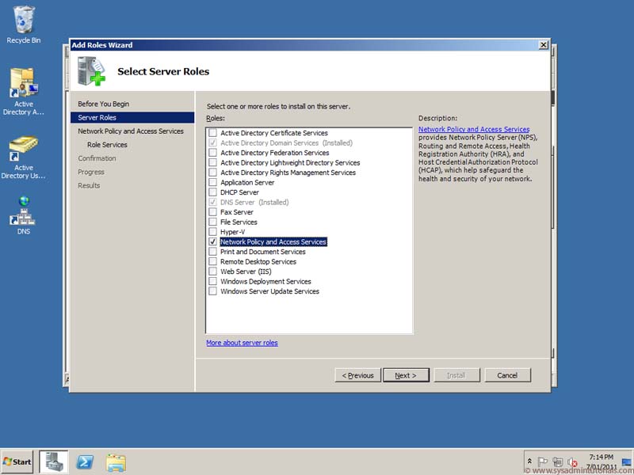The image size is (634, 475).
Task: Tick the Fax Server checkbox
Action: [212, 212]
